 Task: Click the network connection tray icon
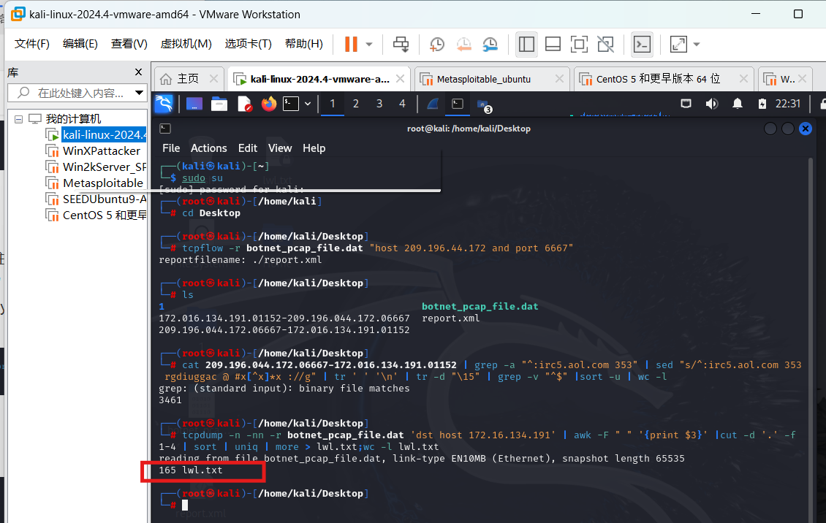(x=686, y=104)
